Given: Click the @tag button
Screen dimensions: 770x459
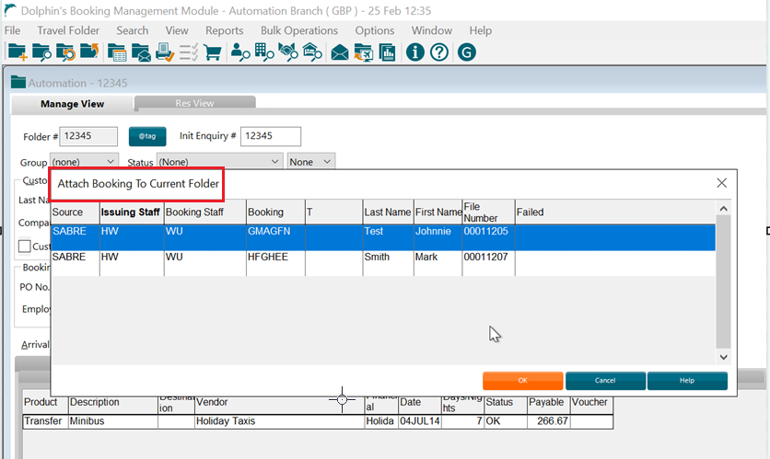Looking at the screenshot, I should (x=147, y=136).
